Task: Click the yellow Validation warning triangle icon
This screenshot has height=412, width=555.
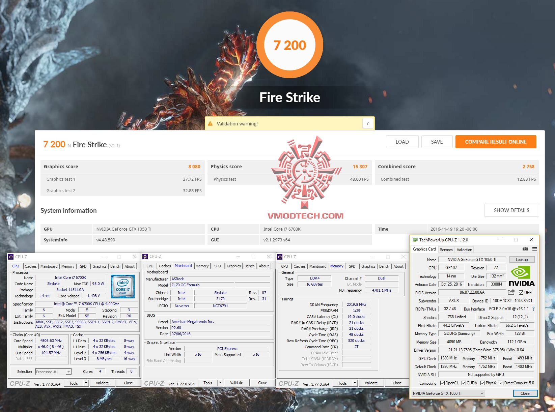Action: (x=210, y=124)
